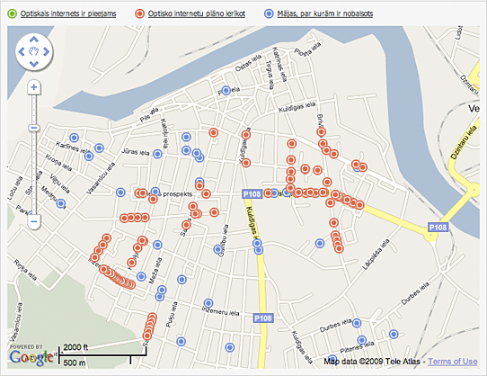Pan the map left with arrow
Viewport: 487px width, 376px height.
point(22,51)
